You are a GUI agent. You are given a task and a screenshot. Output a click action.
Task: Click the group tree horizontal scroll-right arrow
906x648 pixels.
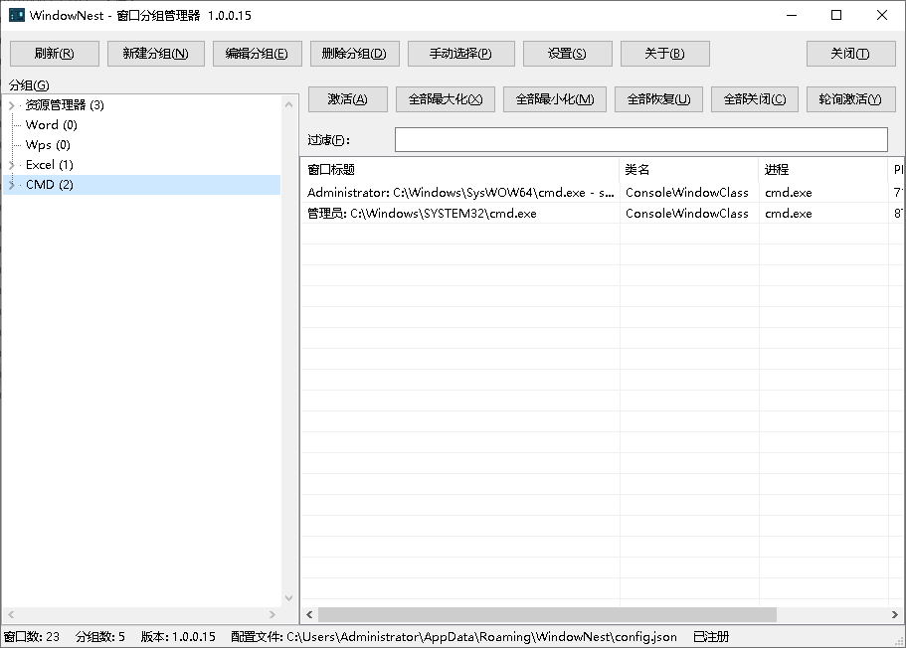coord(272,614)
